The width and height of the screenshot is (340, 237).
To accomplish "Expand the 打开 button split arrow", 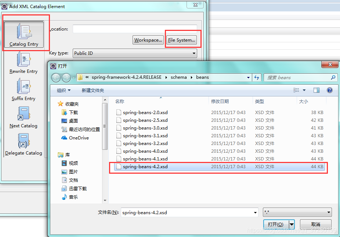I will pos(292,224).
